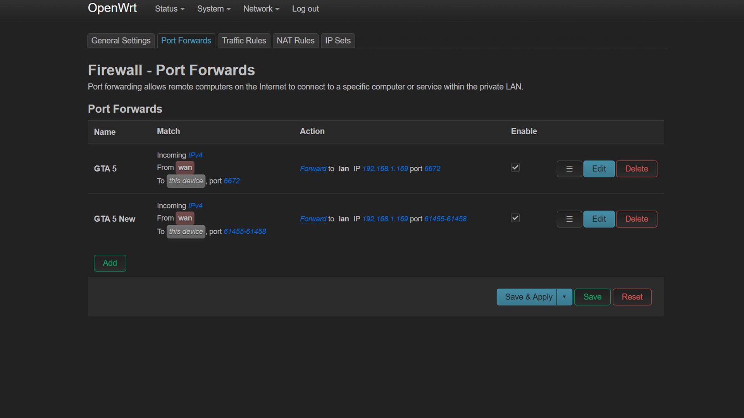
Task: Add a new port forward
Action: coord(110,263)
